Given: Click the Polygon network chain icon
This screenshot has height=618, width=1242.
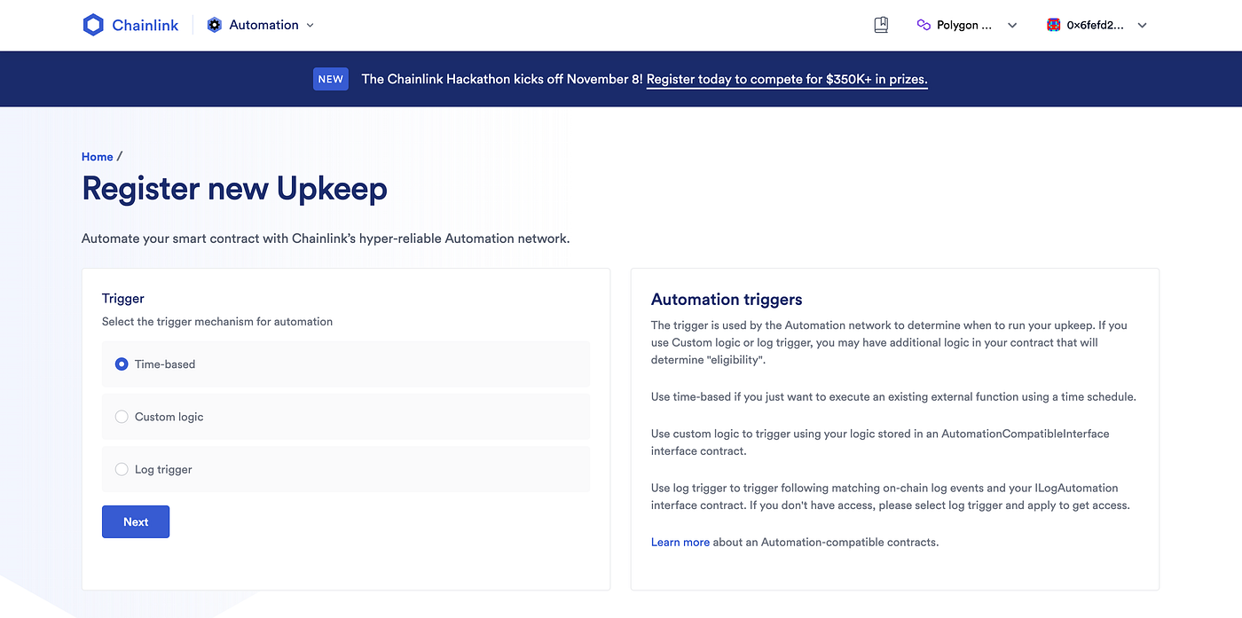Looking at the screenshot, I should 924,25.
